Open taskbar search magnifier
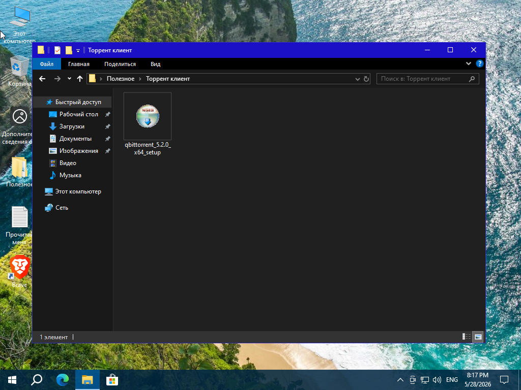The width and height of the screenshot is (521, 390). tap(37, 380)
